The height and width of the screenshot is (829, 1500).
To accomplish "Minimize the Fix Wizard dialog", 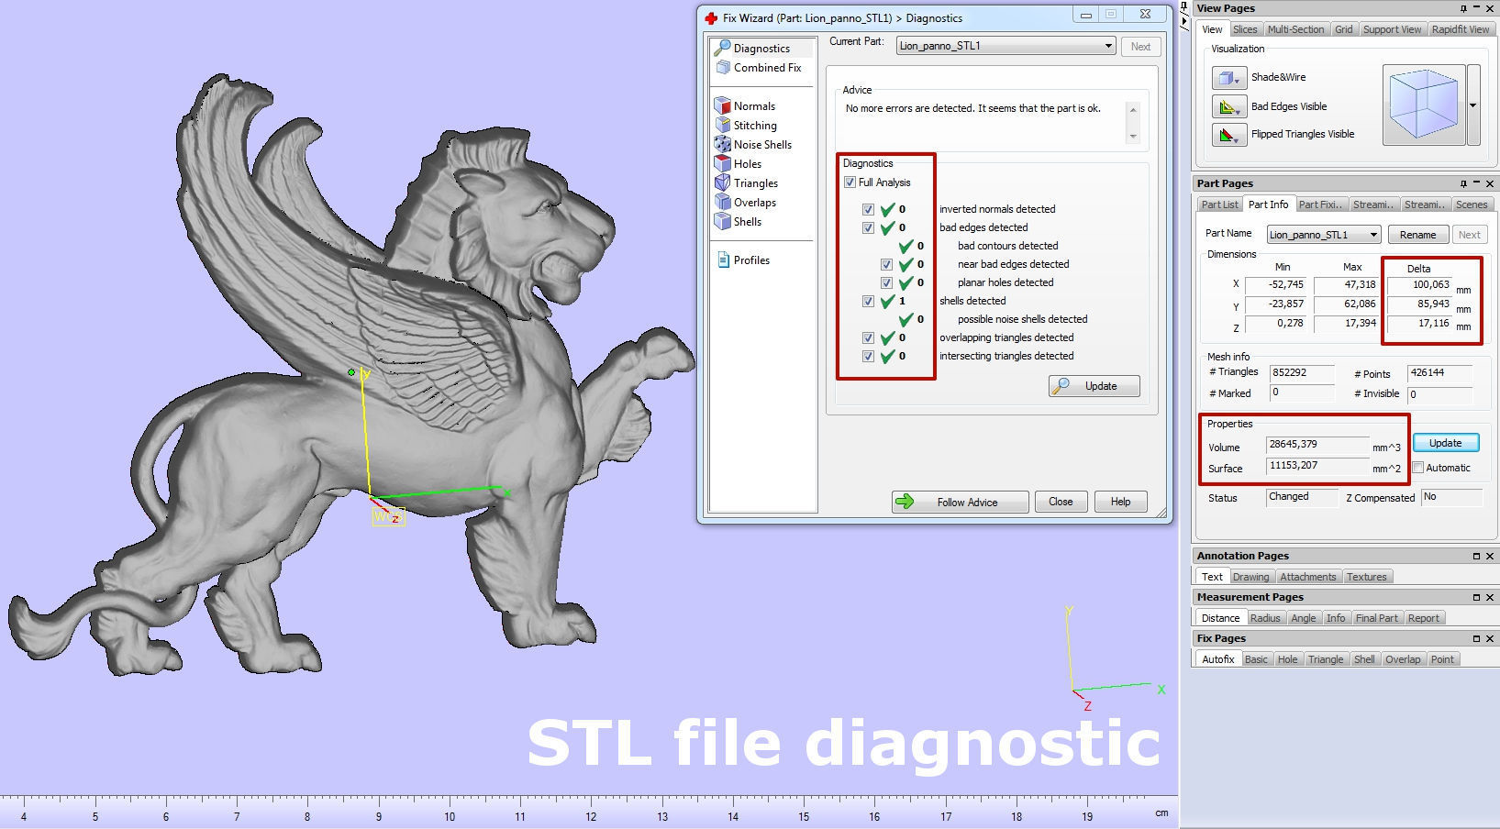I will (x=1086, y=15).
